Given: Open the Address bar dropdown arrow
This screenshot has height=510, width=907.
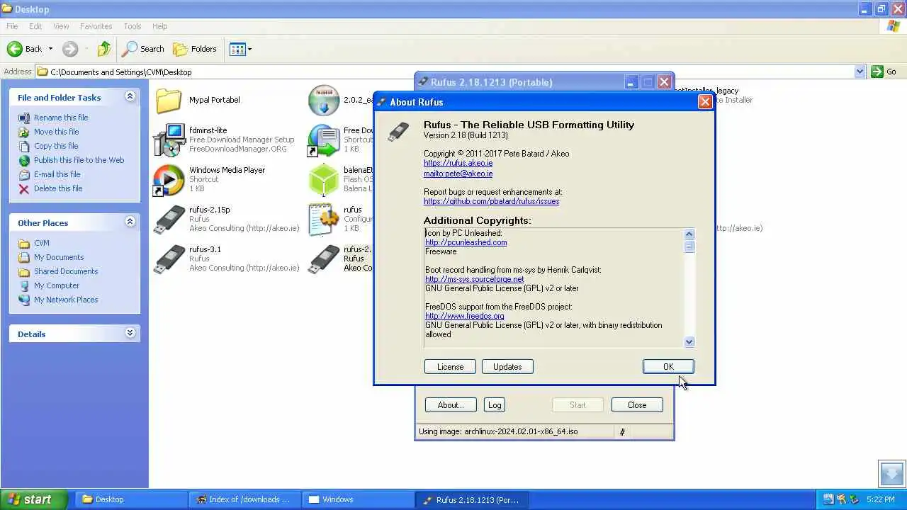Looking at the screenshot, I should (x=860, y=72).
